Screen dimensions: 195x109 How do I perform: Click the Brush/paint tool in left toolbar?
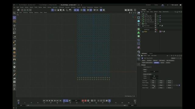14,37
